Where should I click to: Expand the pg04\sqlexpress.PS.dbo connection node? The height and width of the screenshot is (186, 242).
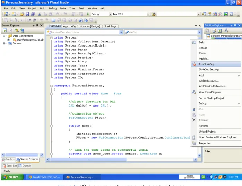pyautogui.click(x=8, y=40)
